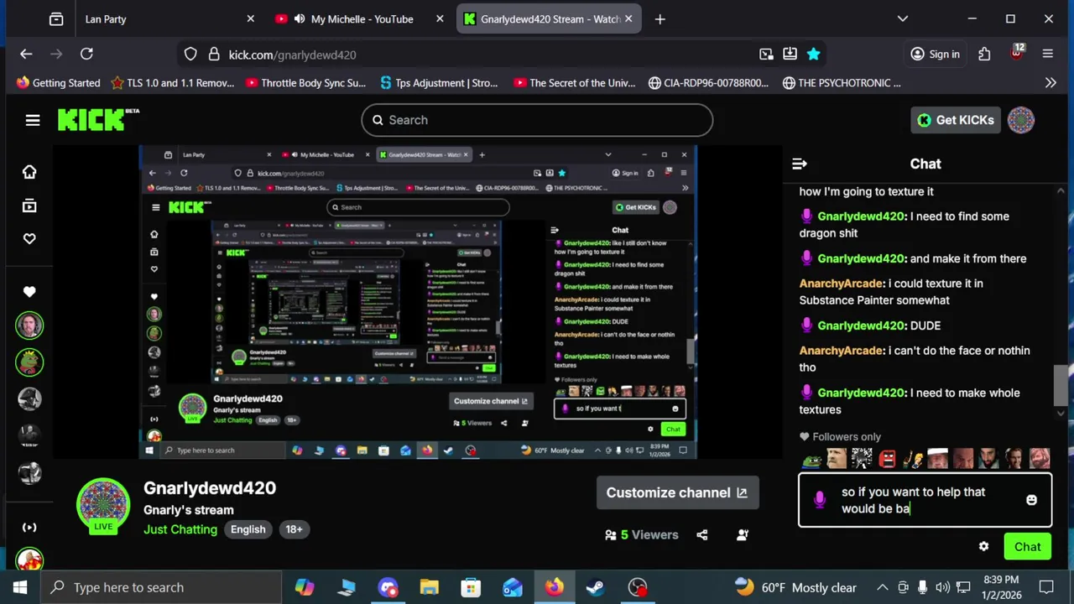Collapse the chat panel with the arrow icon

point(800,164)
